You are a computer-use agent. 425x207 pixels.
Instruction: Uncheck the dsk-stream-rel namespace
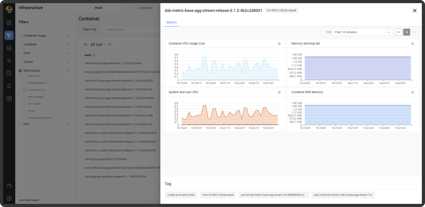(25, 90)
